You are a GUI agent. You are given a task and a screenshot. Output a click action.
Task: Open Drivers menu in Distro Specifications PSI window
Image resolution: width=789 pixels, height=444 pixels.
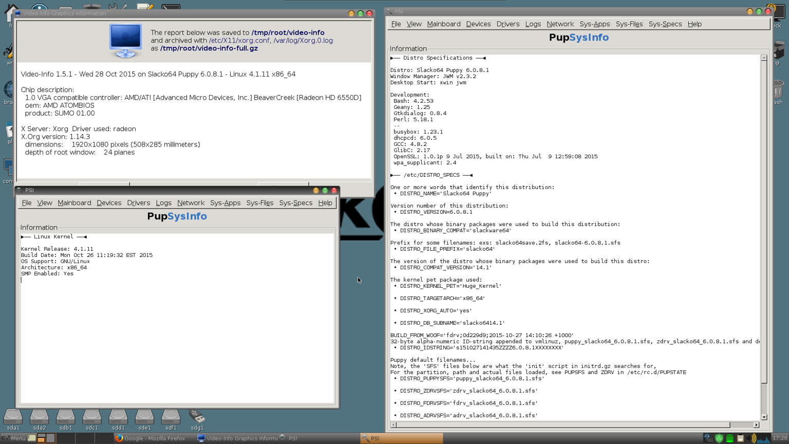click(508, 24)
